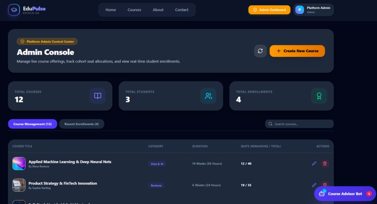Click By Elena Rostova author text
Image resolution: width=377 pixels, height=204 pixels.
tap(39, 166)
